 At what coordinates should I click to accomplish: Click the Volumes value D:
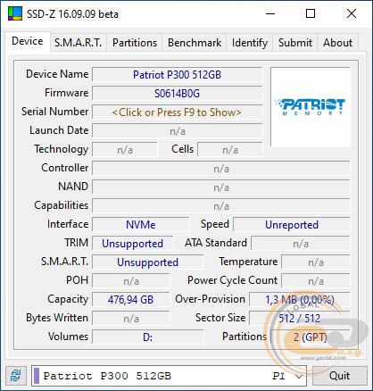coord(148,337)
